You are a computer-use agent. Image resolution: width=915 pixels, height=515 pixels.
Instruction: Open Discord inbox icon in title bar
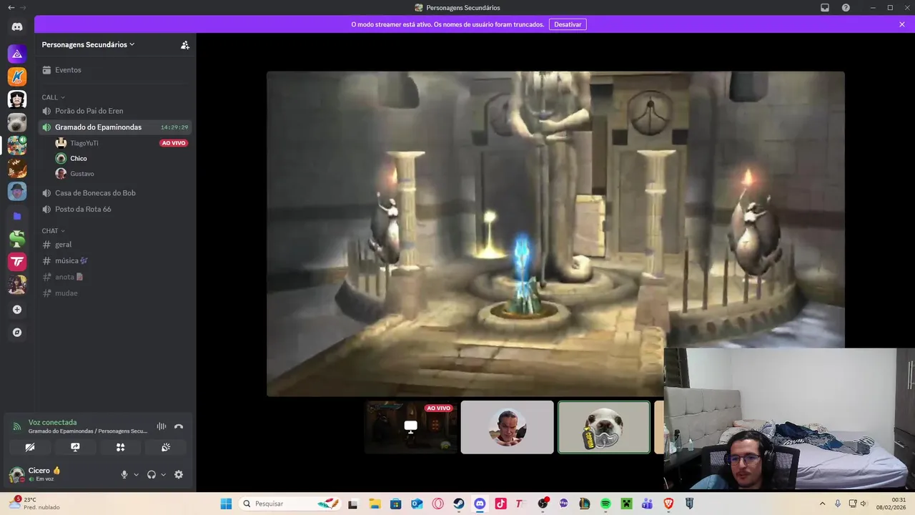click(x=825, y=8)
